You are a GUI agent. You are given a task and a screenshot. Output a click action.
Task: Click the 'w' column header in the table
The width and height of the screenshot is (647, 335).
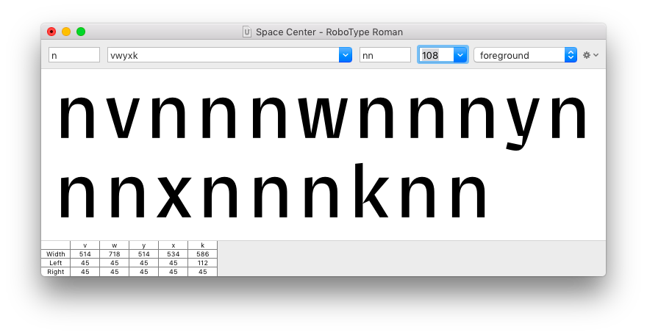(x=114, y=245)
